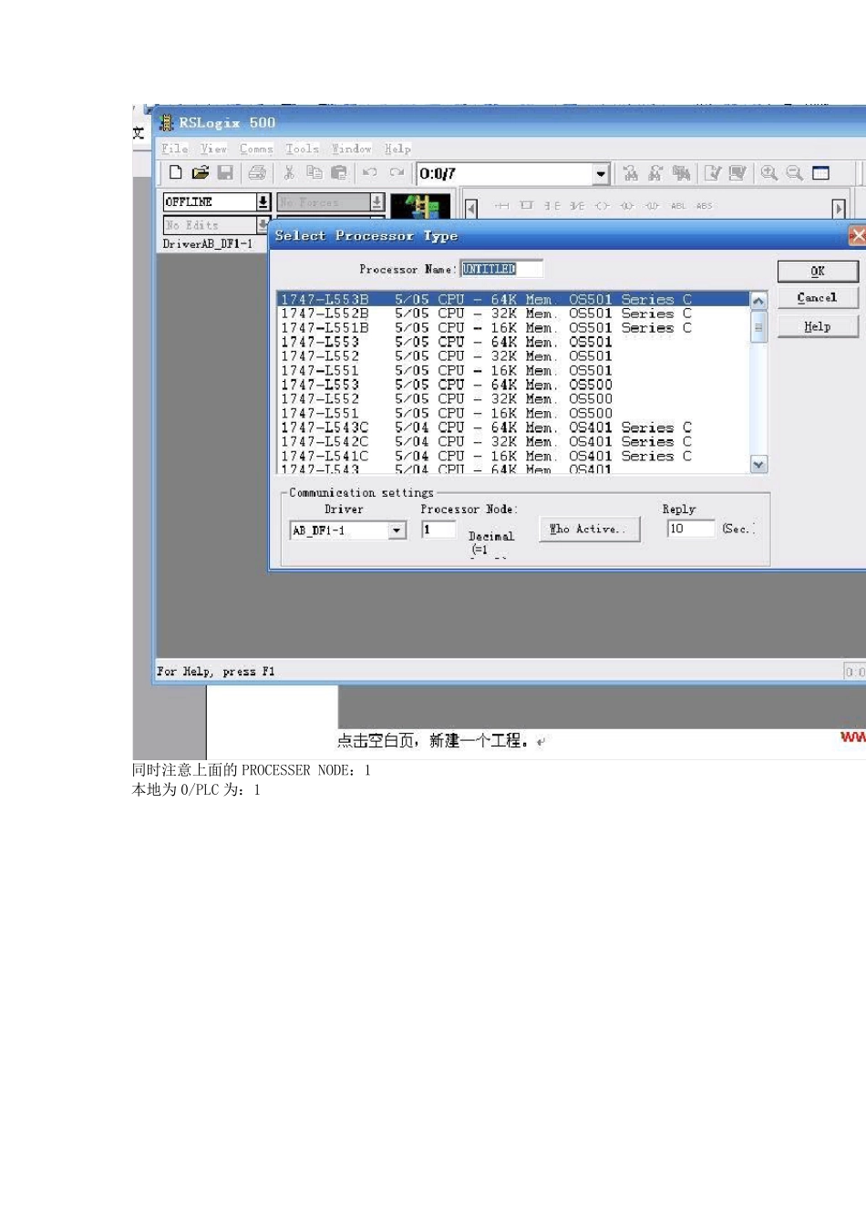The image size is (866, 1225).
Task: Click the Zoom out magnifier icon
Action: tap(795, 173)
